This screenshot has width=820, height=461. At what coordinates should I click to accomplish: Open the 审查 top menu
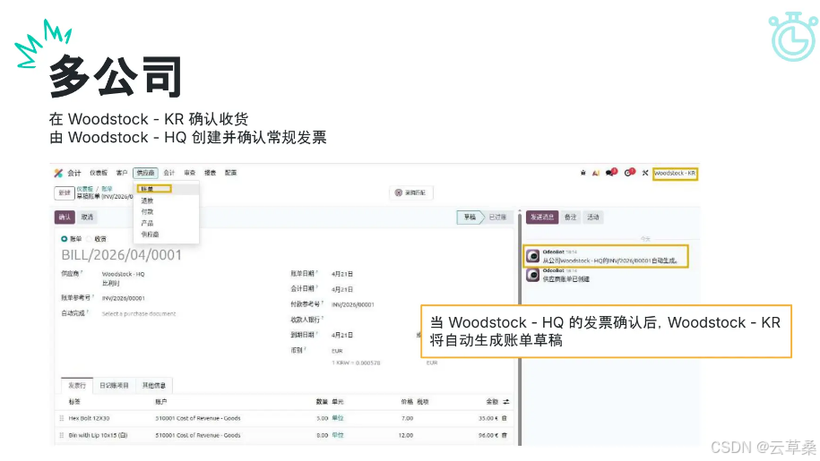pos(189,173)
